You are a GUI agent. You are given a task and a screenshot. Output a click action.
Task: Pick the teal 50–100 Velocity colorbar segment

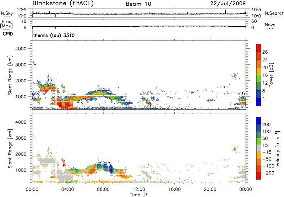[259, 135]
